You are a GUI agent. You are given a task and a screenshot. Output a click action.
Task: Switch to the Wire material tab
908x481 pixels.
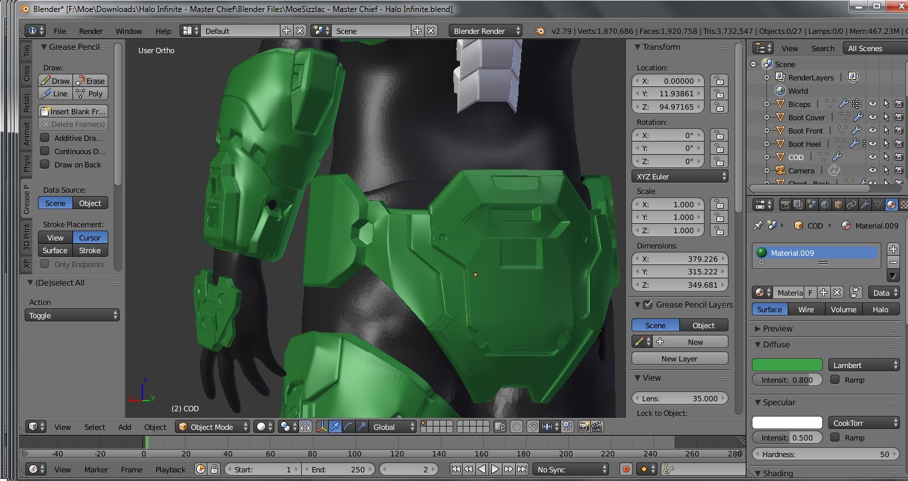coord(806,310)
